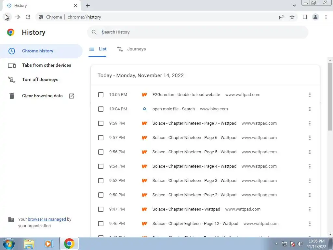This screenshot has height=250, width=333.
Task: Focus the Search History field
Action: [x=197, y=32]
